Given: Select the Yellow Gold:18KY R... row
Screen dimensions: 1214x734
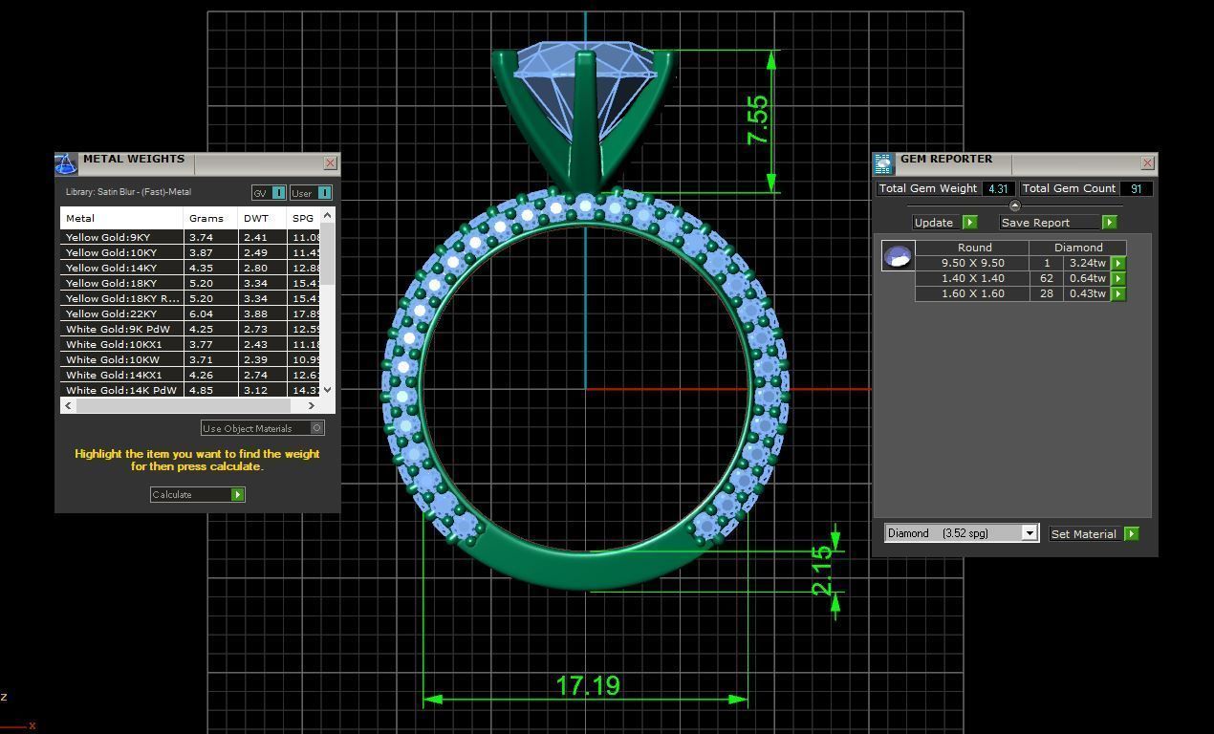Looking at the screenshot, I should point(190,298).
